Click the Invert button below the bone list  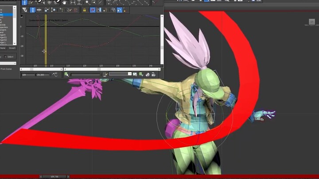pyautogui.click(x=12, y=48)
